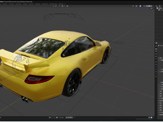Image resolution: width=163 pixels, height=122 pixels.
Task: Open the Outliner display mode menu
Action: coord(160,6)
